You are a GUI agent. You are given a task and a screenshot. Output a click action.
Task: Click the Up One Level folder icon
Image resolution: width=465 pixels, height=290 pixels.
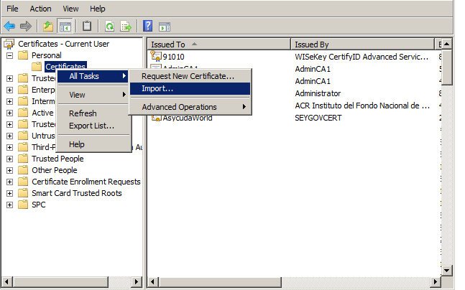pos(48,26)
